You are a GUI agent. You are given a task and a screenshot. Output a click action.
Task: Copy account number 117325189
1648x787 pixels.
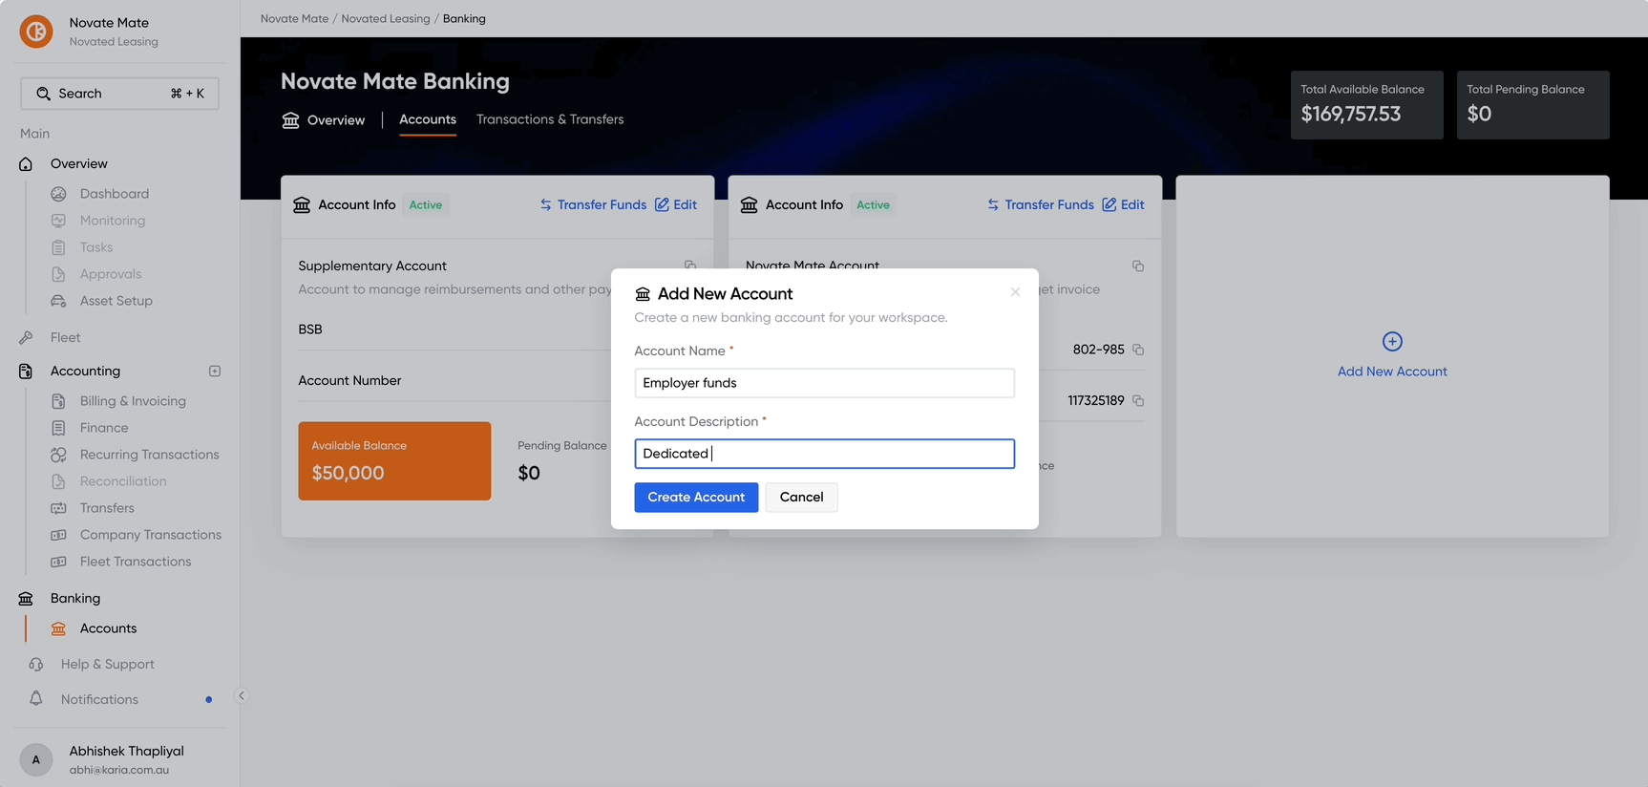(1138, 401)
